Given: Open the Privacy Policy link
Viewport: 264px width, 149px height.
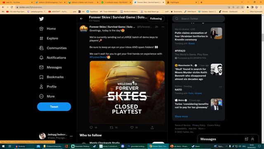Looking at the screenshot, I should (x=199, y=125).
